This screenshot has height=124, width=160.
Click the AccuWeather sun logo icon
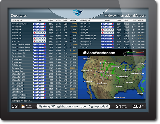click(85, 53)
